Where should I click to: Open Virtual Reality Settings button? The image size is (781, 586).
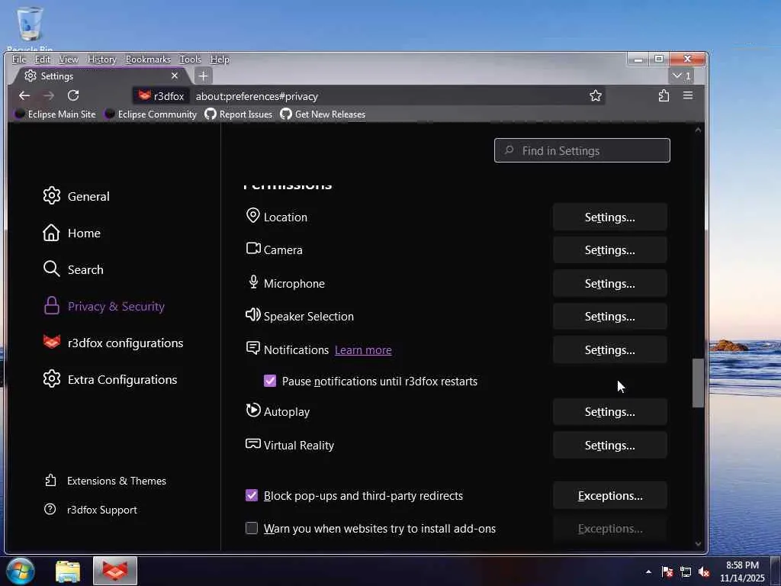coord(609,445)
